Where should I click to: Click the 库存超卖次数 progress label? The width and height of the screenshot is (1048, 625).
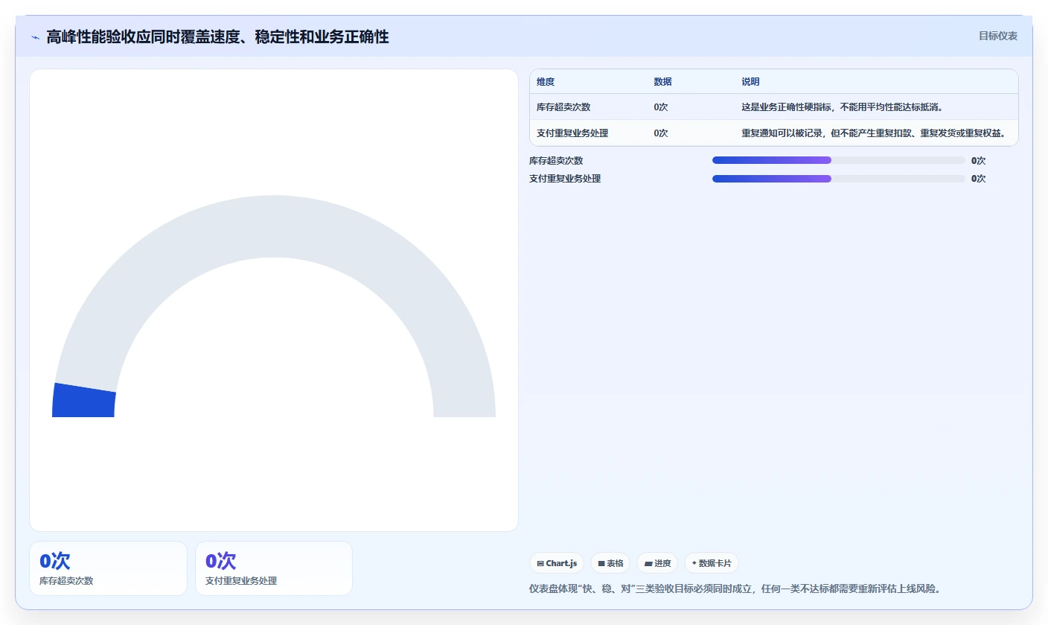coord(556,161)
